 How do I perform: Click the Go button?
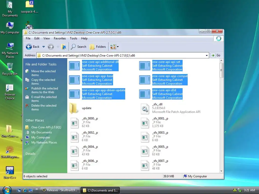coord(216,55)
